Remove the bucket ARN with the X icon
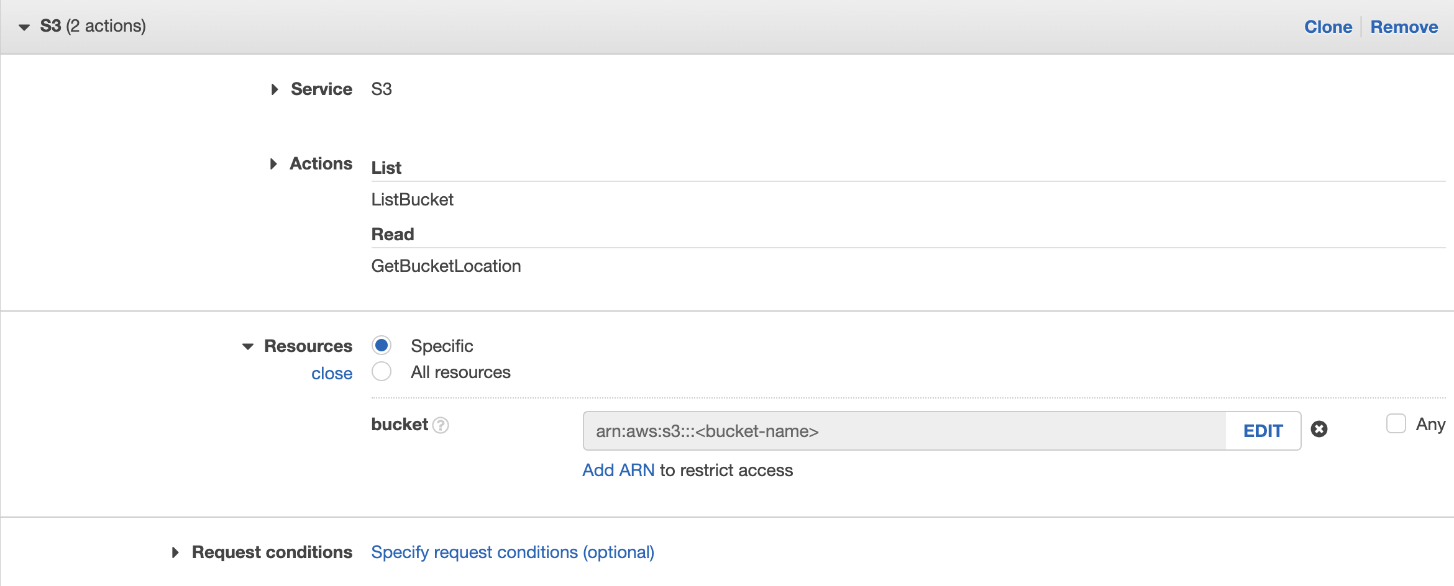The width and height of the screenshot is (1454, 586). (x=1319, y=430)
